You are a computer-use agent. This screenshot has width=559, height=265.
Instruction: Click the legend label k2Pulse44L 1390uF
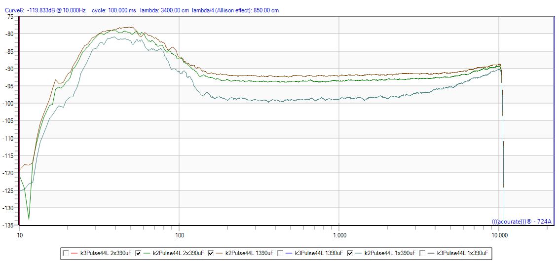[x=249, y=253]
